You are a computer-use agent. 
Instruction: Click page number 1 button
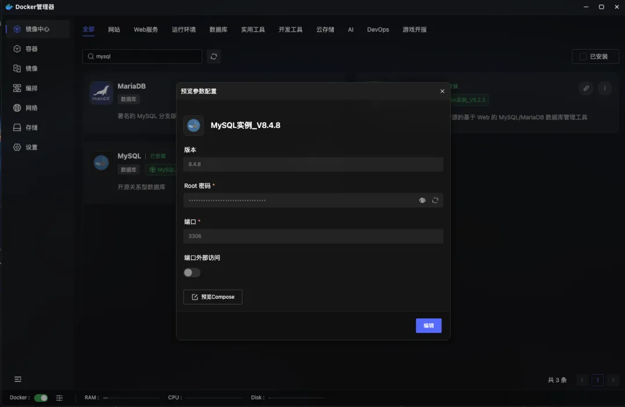click(597, 380)
